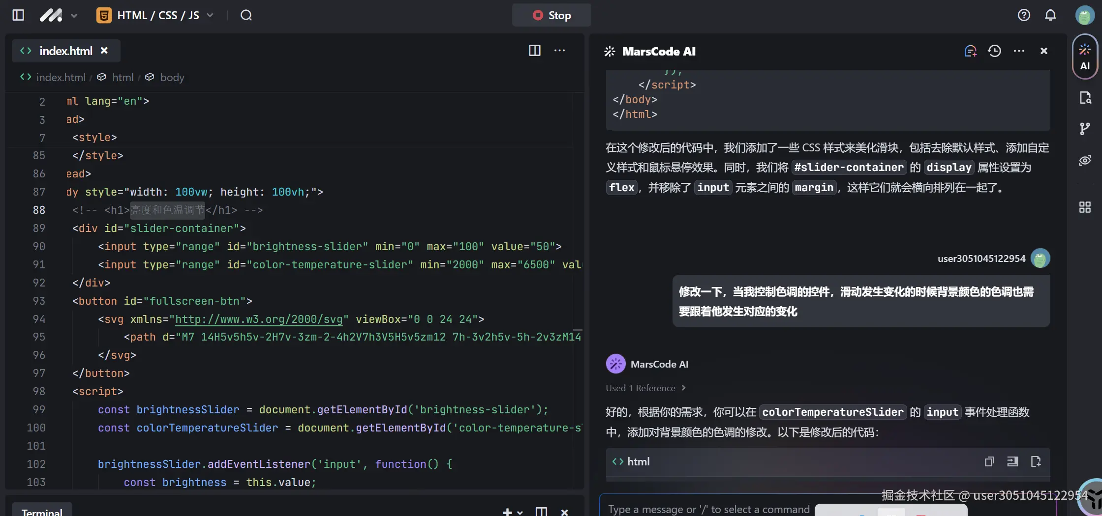Viewport: 1102px width, 516px height.
Task: Place cursor on the <style> opening tag
Action: coord(94,138)
